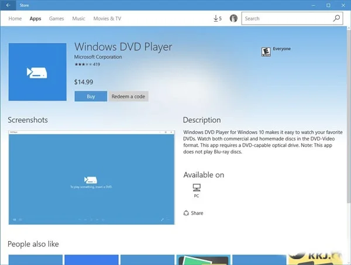Click the Windows DVD Player title

pos(123,47)
